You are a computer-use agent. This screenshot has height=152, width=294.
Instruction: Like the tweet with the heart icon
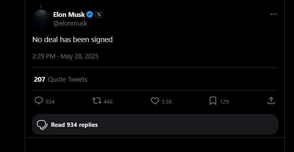(155, 101)
